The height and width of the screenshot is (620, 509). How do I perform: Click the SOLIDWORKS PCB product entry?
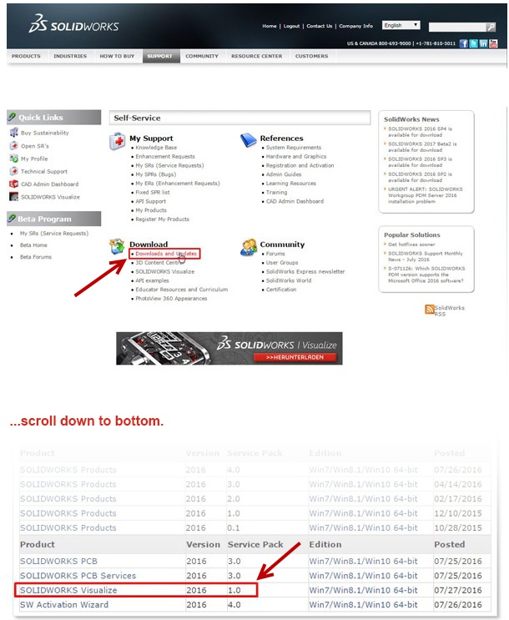58,561
